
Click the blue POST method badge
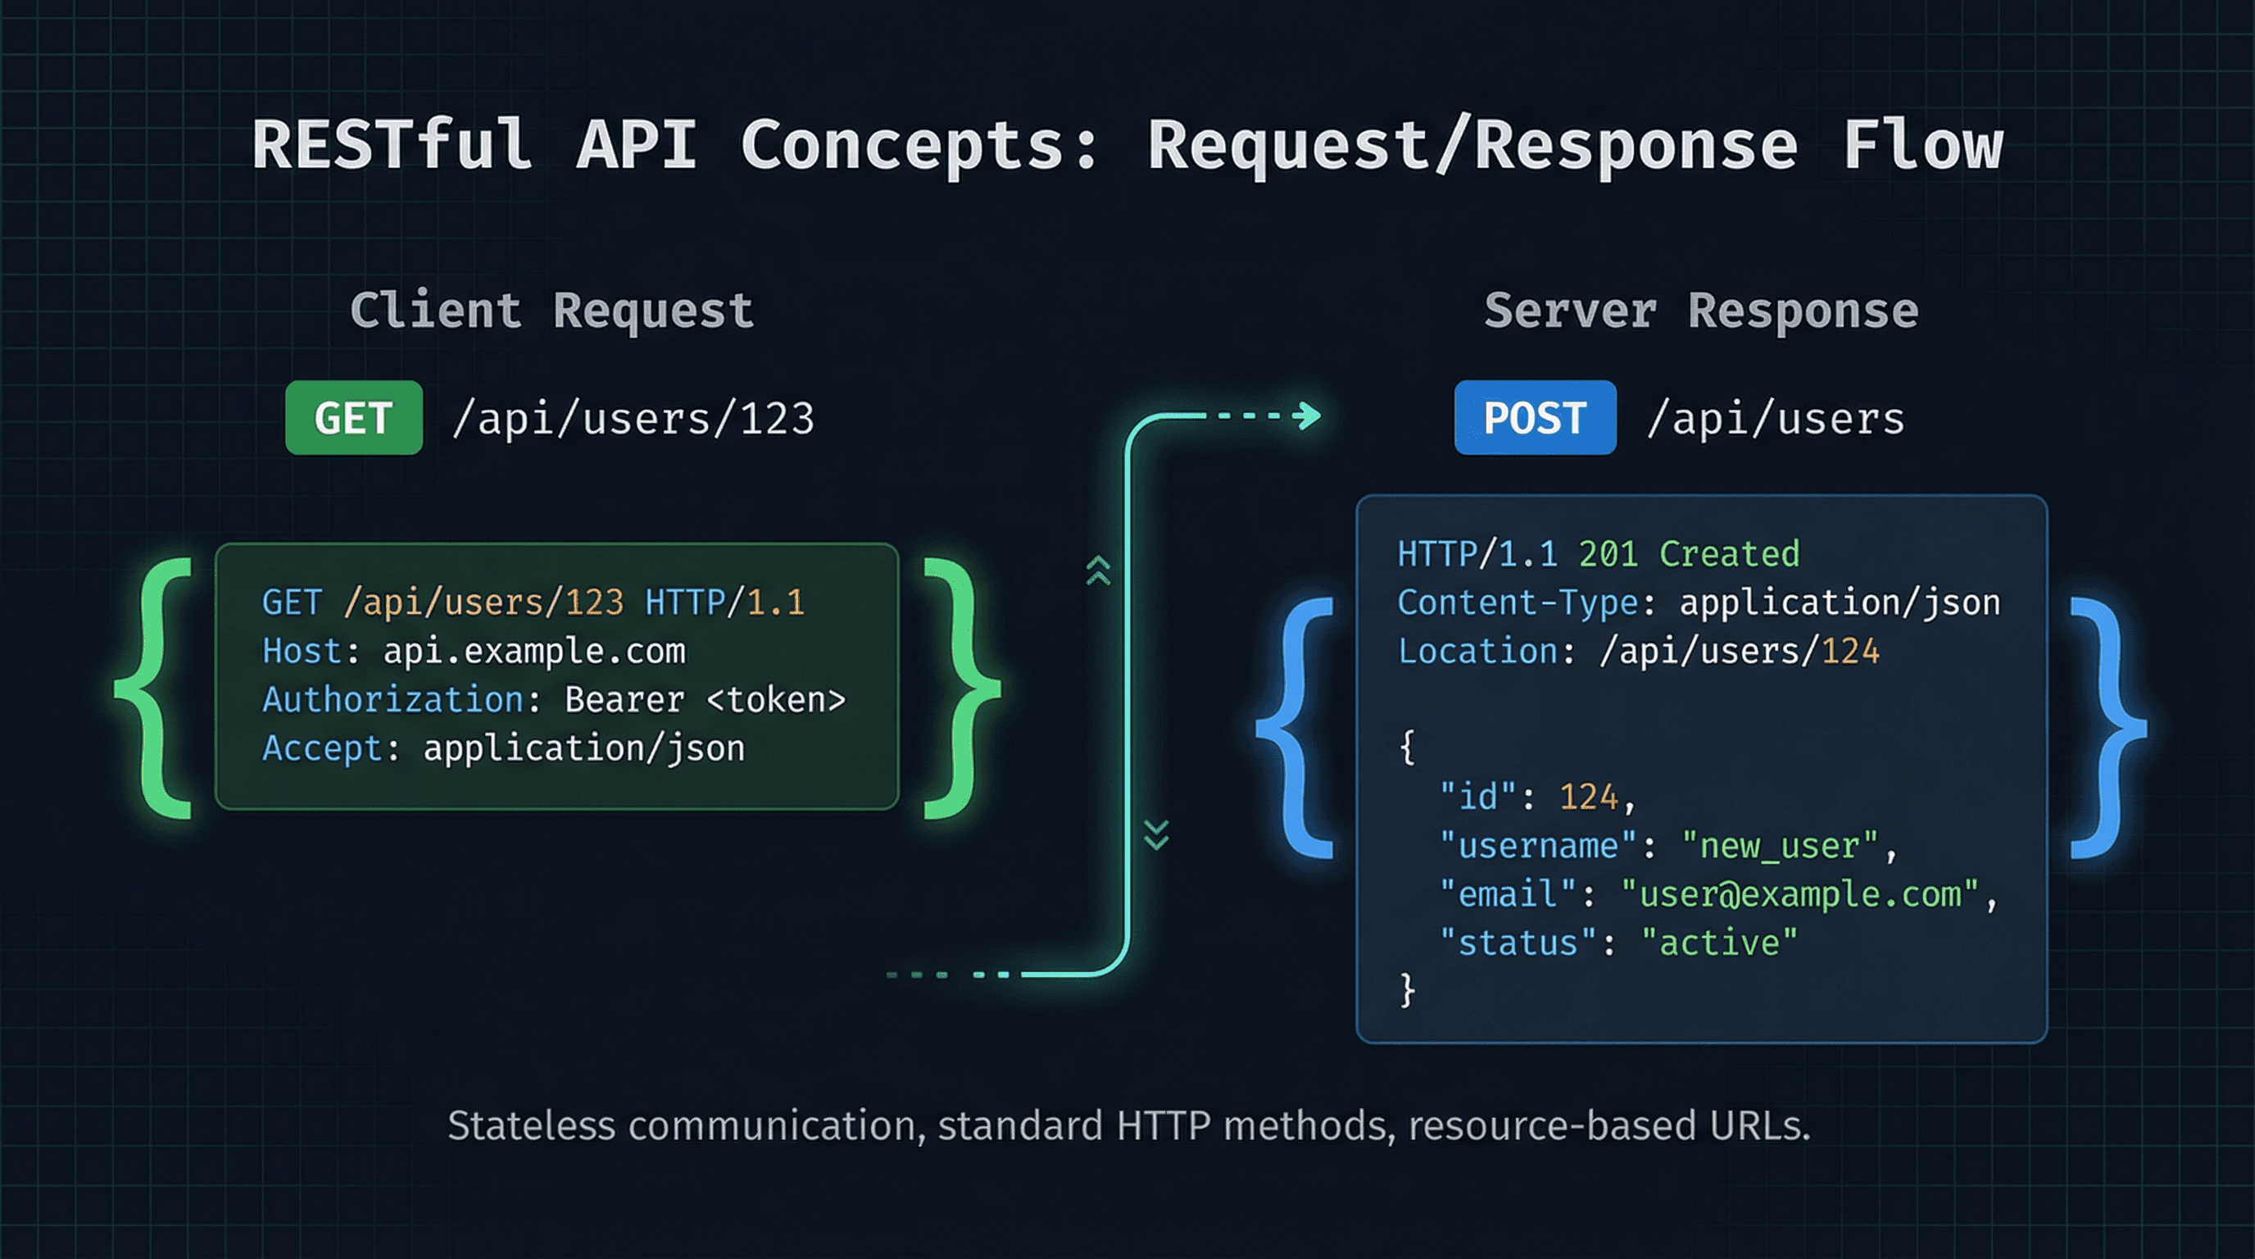click(1535, 418)
